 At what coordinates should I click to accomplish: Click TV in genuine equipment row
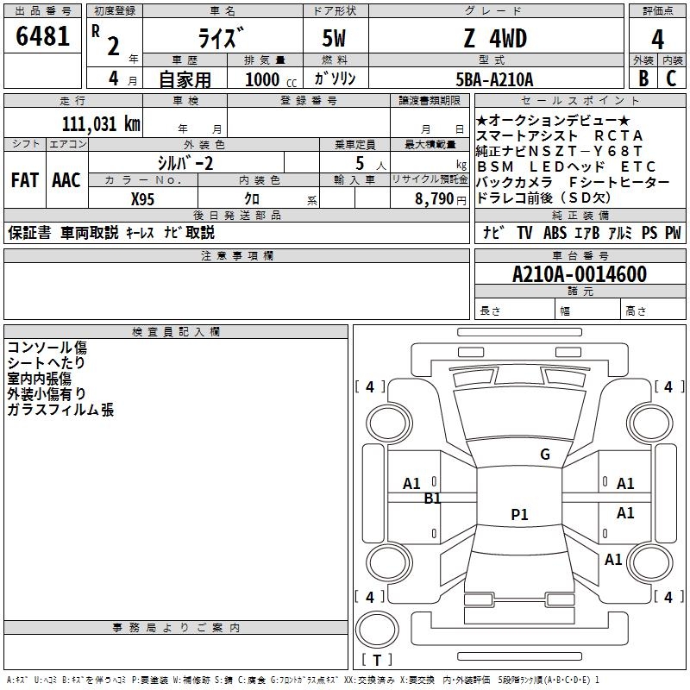click(524, 232)
